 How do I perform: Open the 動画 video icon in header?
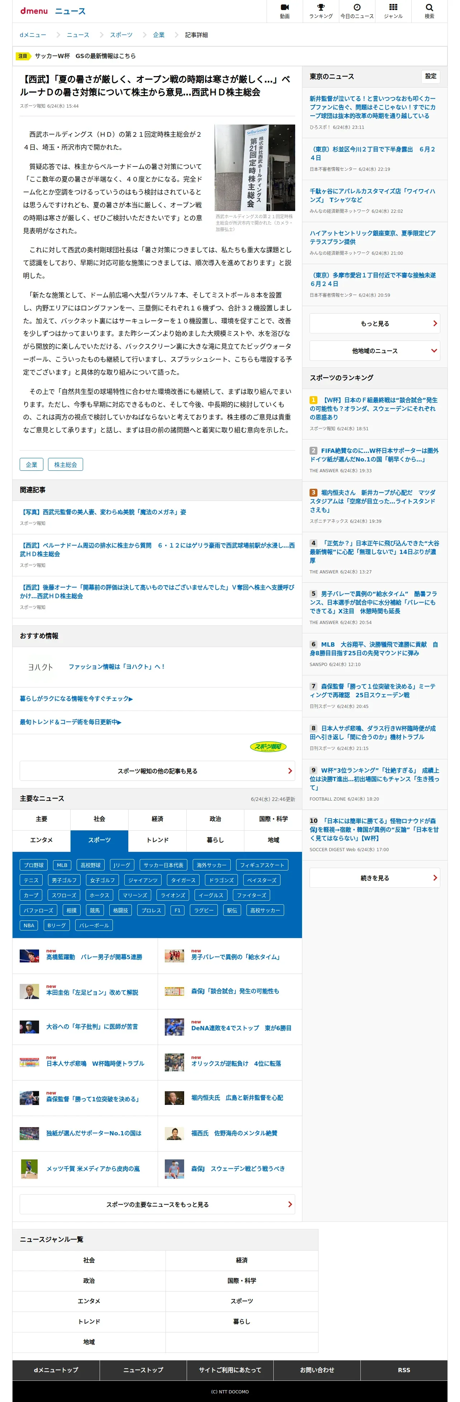(x=284, y=11)
